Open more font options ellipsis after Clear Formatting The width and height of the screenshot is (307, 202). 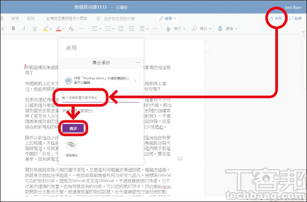pos(82,29)
